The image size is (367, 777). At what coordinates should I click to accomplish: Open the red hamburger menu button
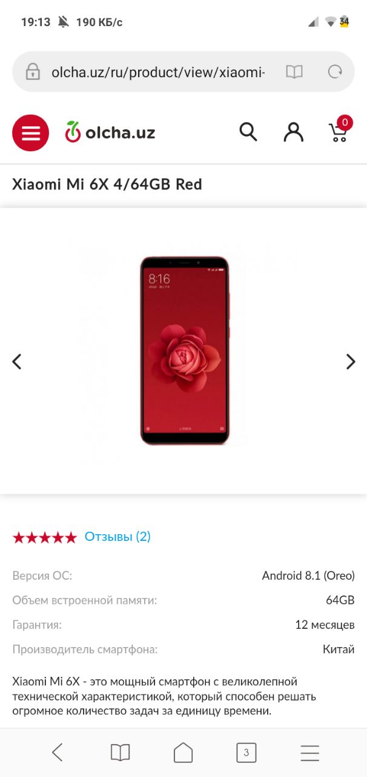tap(30, 132)
